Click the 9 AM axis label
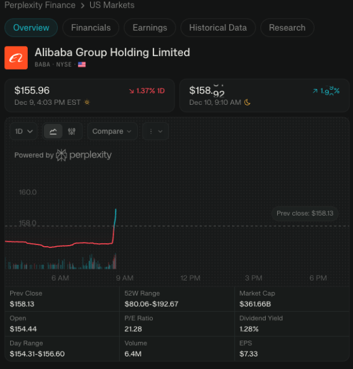The image size is (353, 369). (x=124, y=278)
